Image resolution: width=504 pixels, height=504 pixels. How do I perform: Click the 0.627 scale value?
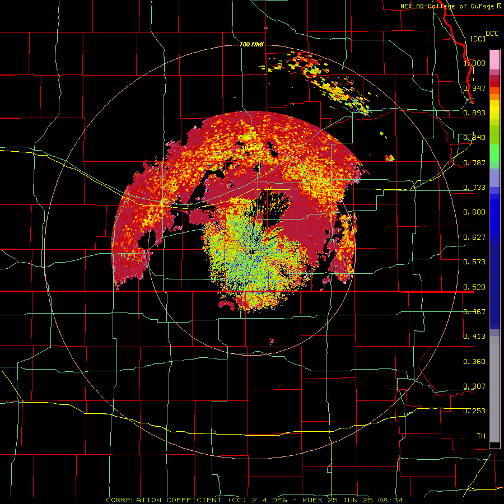[x=474, y=237]
